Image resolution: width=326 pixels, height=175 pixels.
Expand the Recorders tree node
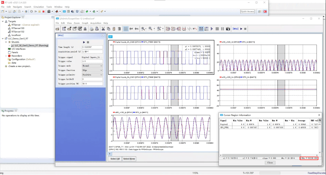pyautogui.click(x=6, y=56)
